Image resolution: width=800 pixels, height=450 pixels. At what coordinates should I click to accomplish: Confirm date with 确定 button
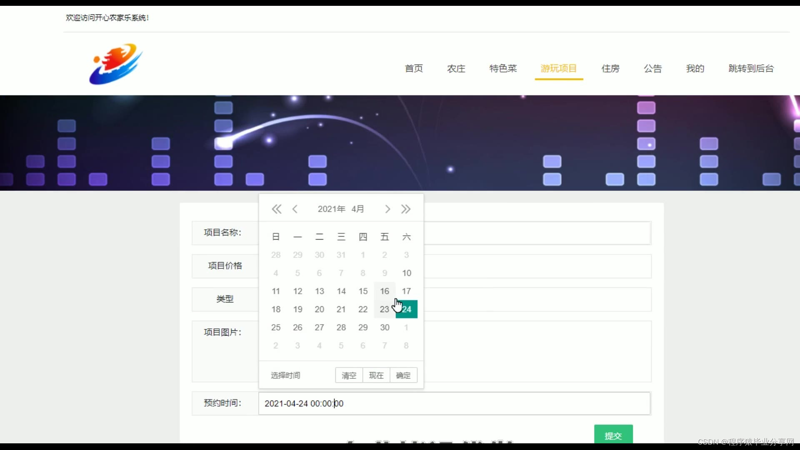point(403,375)
